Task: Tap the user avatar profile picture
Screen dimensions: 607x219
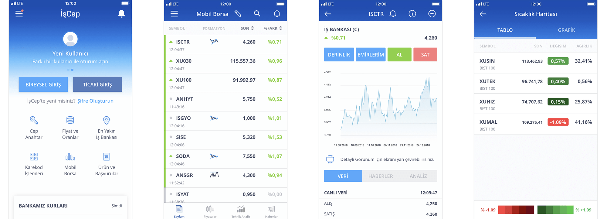Action: click(70, 39)
